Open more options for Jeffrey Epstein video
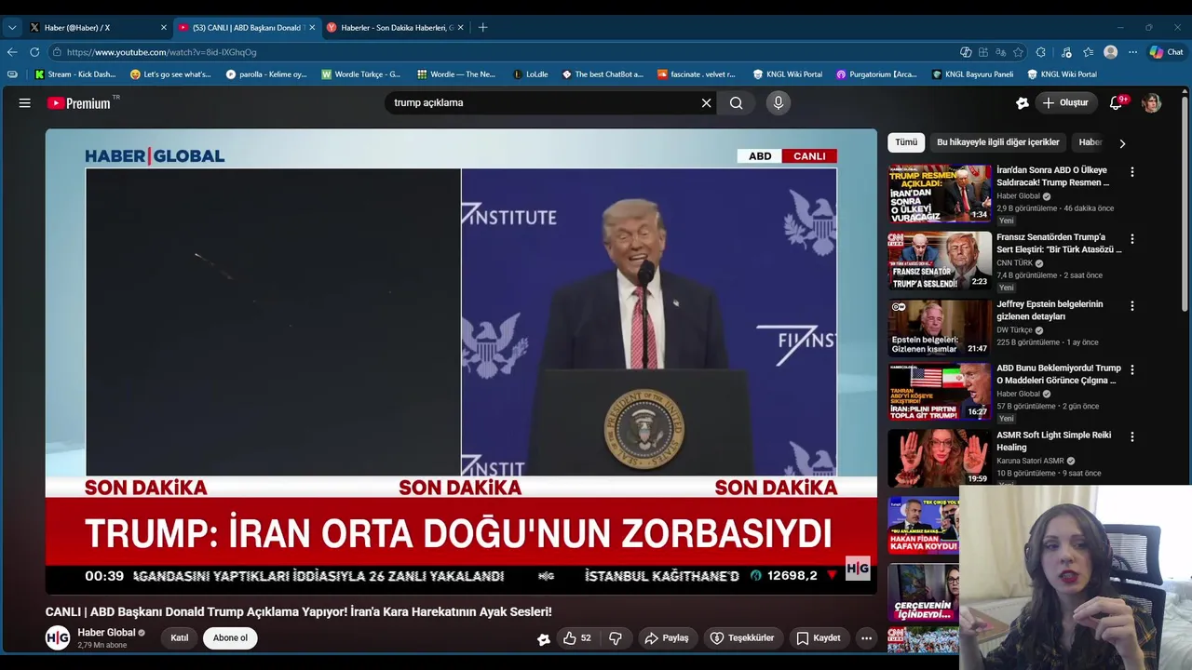The width and height of the screenshot is (1192, 670). (x=1132, y=305)
